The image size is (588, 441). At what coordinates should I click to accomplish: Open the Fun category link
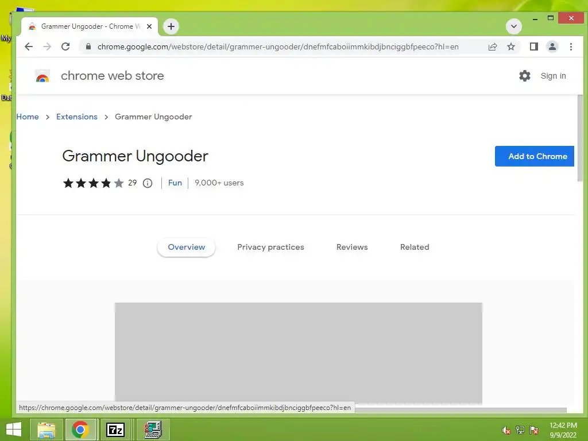[175, 183]
